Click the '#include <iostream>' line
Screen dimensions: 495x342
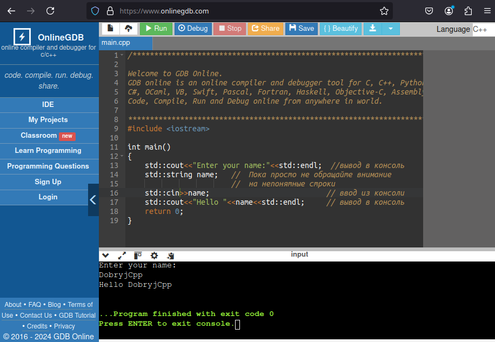click(169, 129)
